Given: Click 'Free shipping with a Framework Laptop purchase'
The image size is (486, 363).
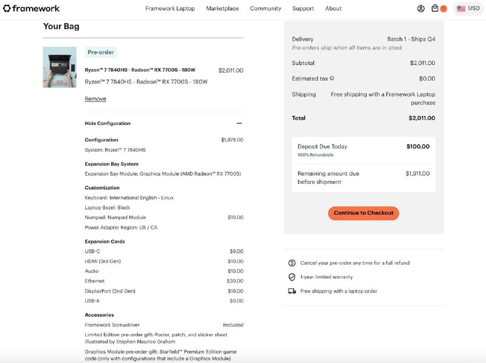Looking at the screenshot, I should pyautogui.click(x=383, y=98).
